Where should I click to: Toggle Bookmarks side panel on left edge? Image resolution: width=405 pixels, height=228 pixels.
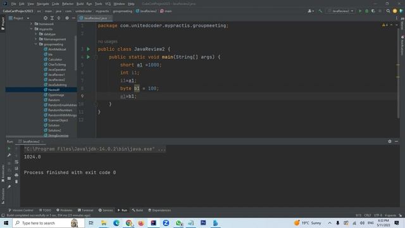[3, 173]
